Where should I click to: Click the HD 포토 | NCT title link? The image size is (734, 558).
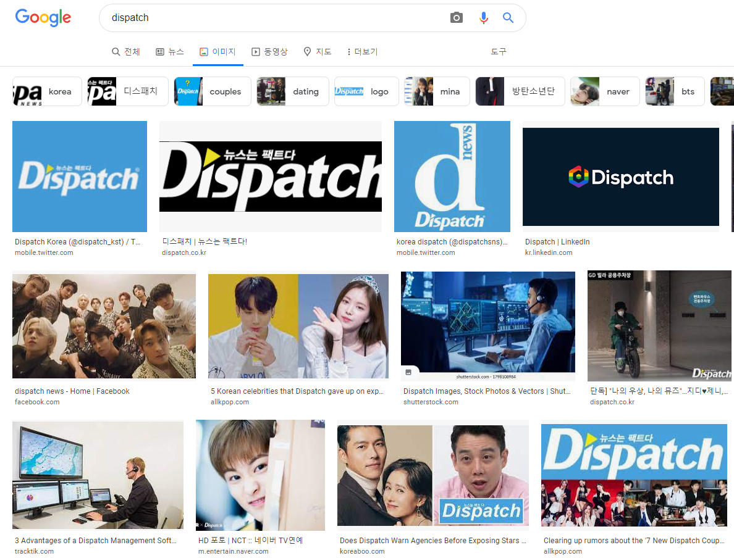(250, 540)
